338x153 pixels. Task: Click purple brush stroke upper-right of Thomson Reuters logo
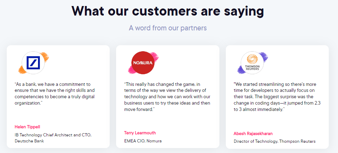[x=264, y=56]
